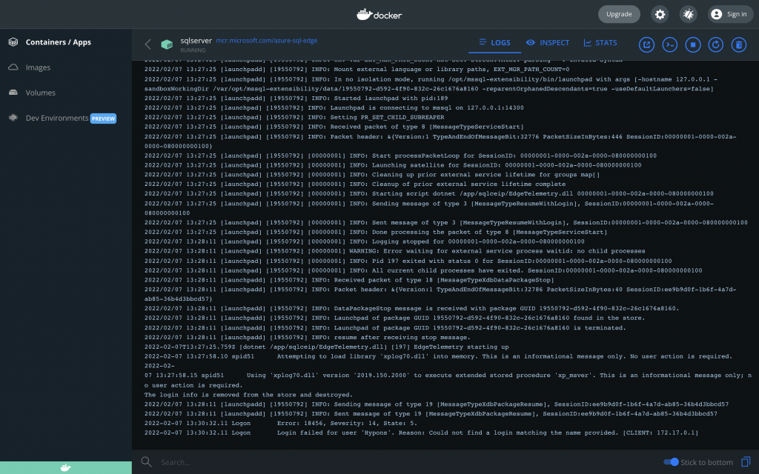The image size is (759, 474).
Task: Click the PREVIEW badge
Action: pyautogui.click(x=103, y=118)
